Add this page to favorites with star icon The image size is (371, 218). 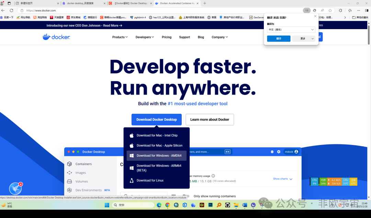pos(330,10)
